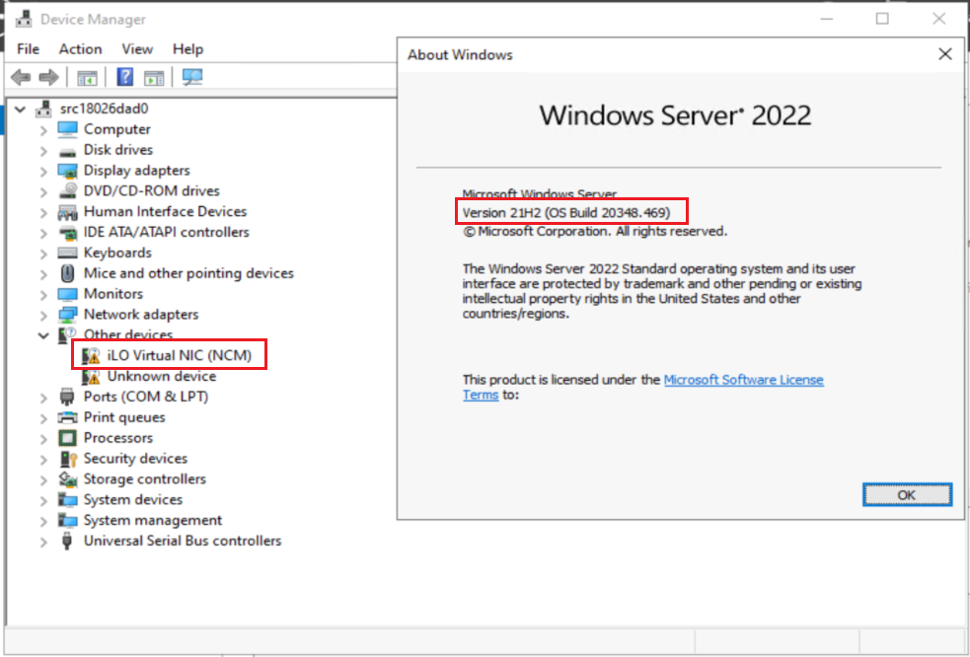This screenshot has width=970, height=657.
Task: Collapse the src18026dad0 root node
Action: [x=21, y=109]
